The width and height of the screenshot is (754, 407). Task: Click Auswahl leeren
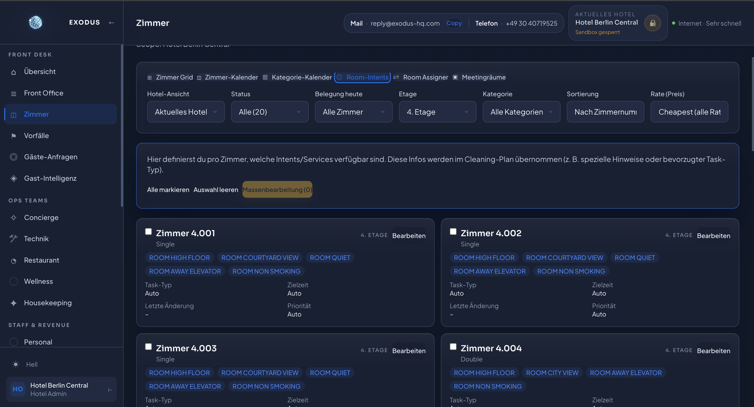(216, 189)
